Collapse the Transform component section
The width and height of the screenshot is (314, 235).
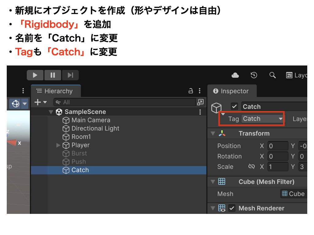[x=213, y=133]
